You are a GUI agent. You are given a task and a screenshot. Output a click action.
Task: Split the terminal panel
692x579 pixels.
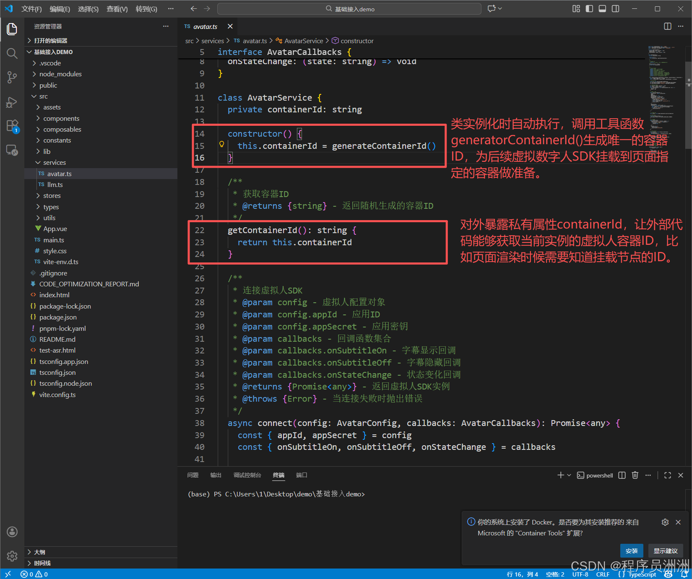(x=622, y=475)
